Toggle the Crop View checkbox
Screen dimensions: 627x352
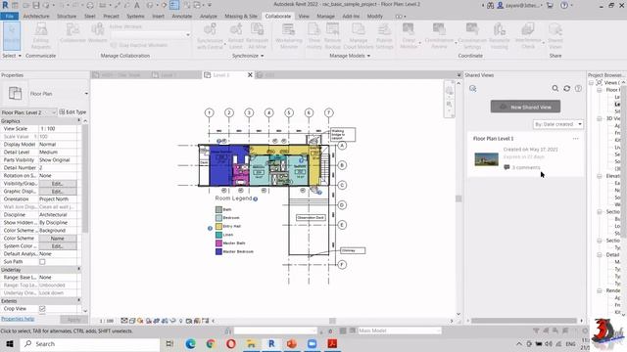tap(42, 309)
